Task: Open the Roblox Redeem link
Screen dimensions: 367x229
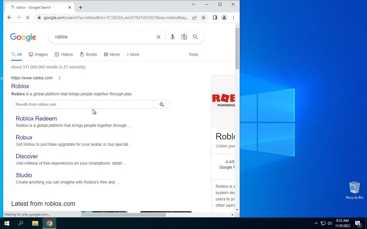Action: [x=36, y=119]
